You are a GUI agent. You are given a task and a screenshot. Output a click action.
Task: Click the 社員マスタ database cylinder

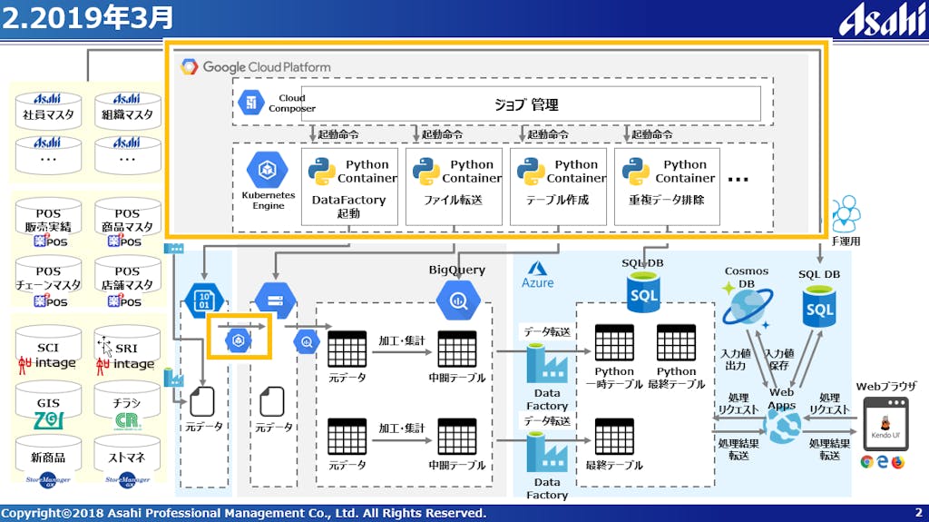click(49, 111)
